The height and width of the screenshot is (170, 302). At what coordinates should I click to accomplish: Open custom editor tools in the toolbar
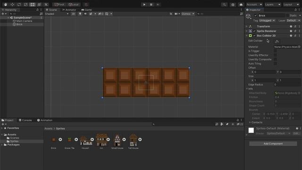(x=46, y=4)
